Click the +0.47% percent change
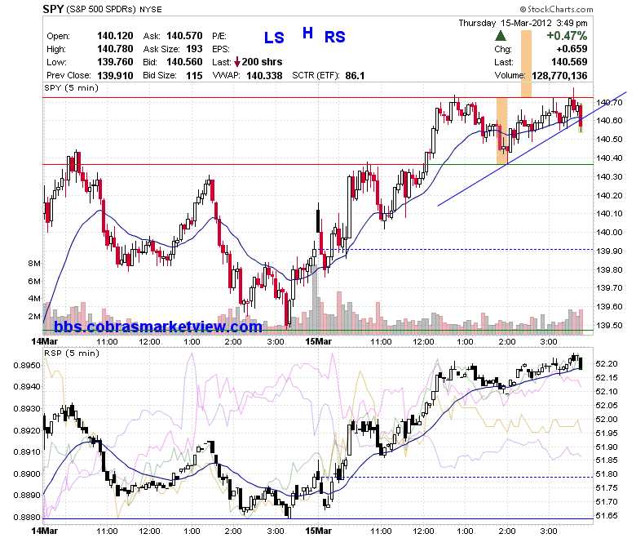The height and width of the screenshot is (538, 636). [x=567, y=36]
